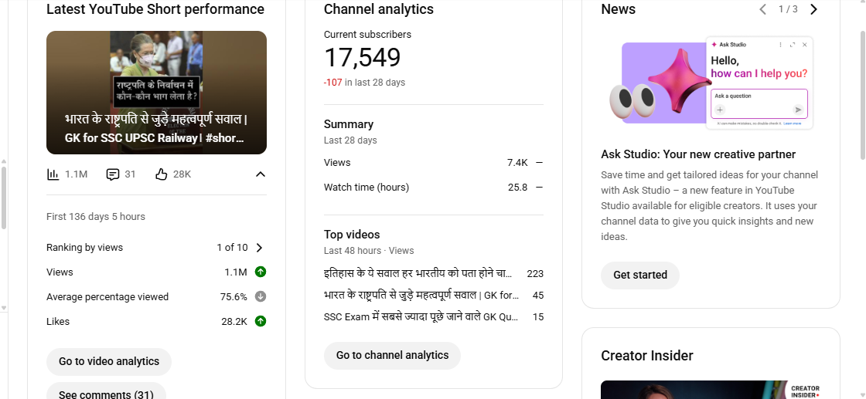Open SSC Exam top video link
Viewport: 866px width, 399px height.
[x=421, y=316]
